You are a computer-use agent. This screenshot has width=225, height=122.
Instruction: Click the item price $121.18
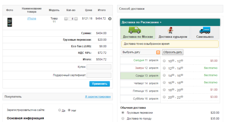[x=87, y=19]
